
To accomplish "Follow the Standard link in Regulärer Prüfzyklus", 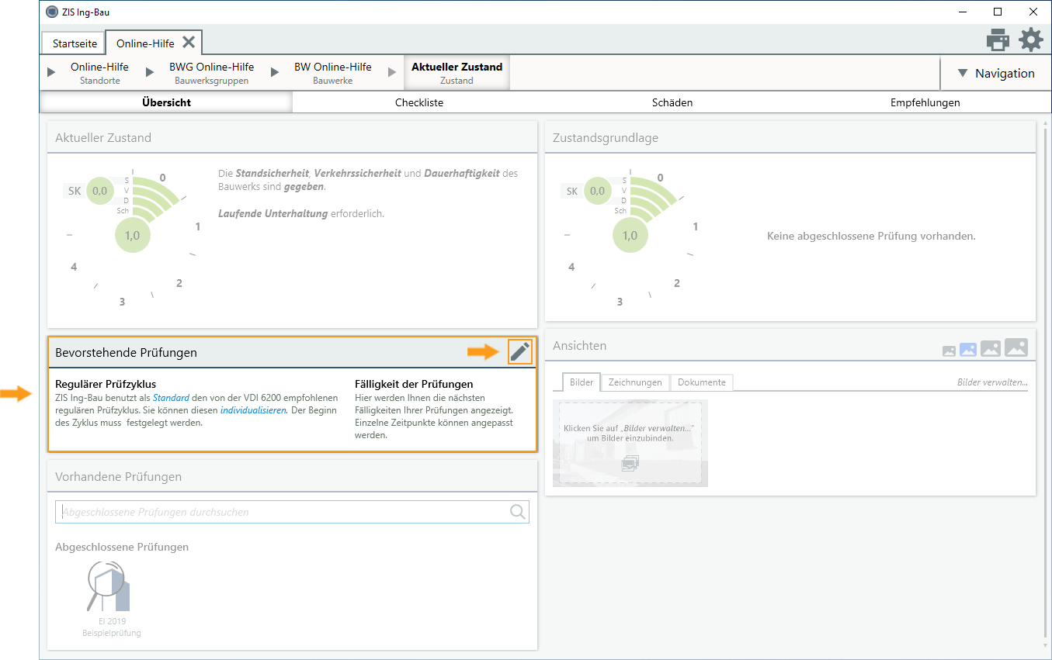I will tap(171, 398).
